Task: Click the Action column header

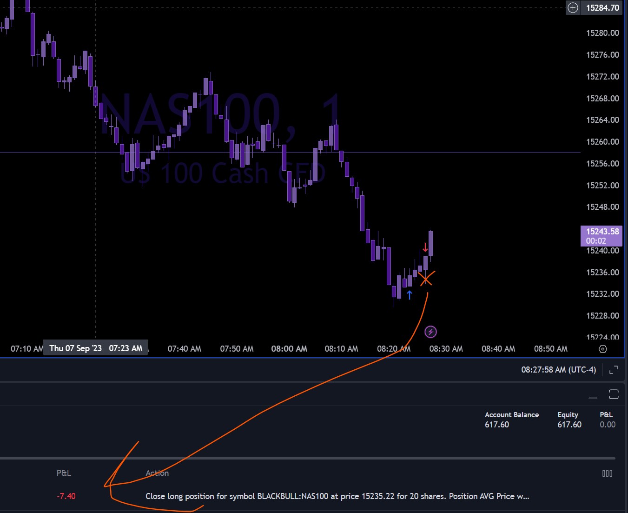Action: [x=157, y=473]
